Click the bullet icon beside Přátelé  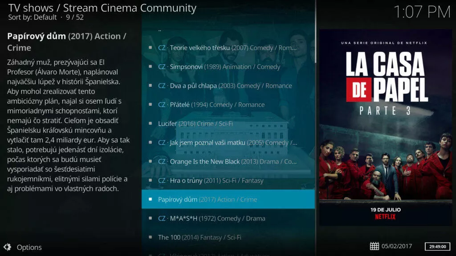(151, 104)
